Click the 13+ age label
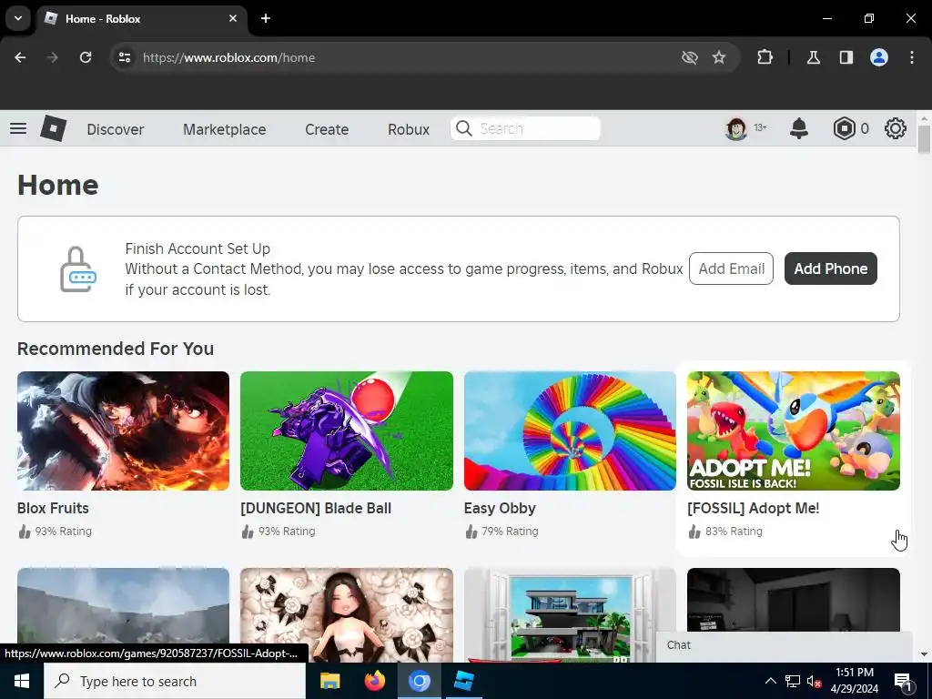Image resolution: width=932 pixels, height=699 pixels. point(760,127)
